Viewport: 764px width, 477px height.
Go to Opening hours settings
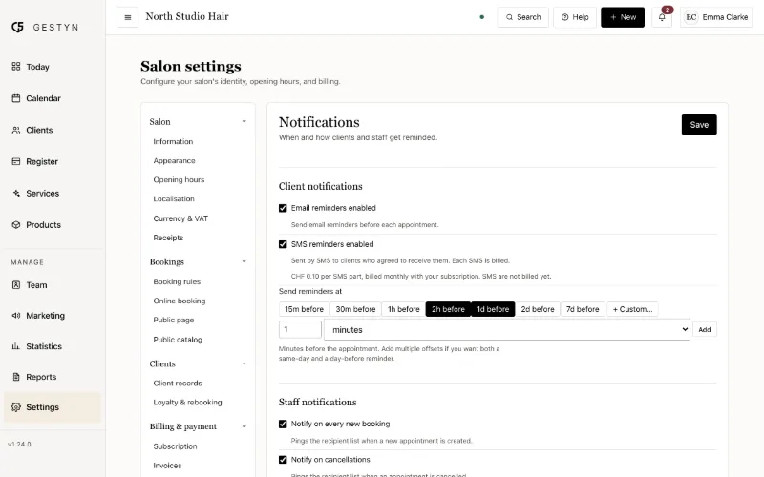179,179
